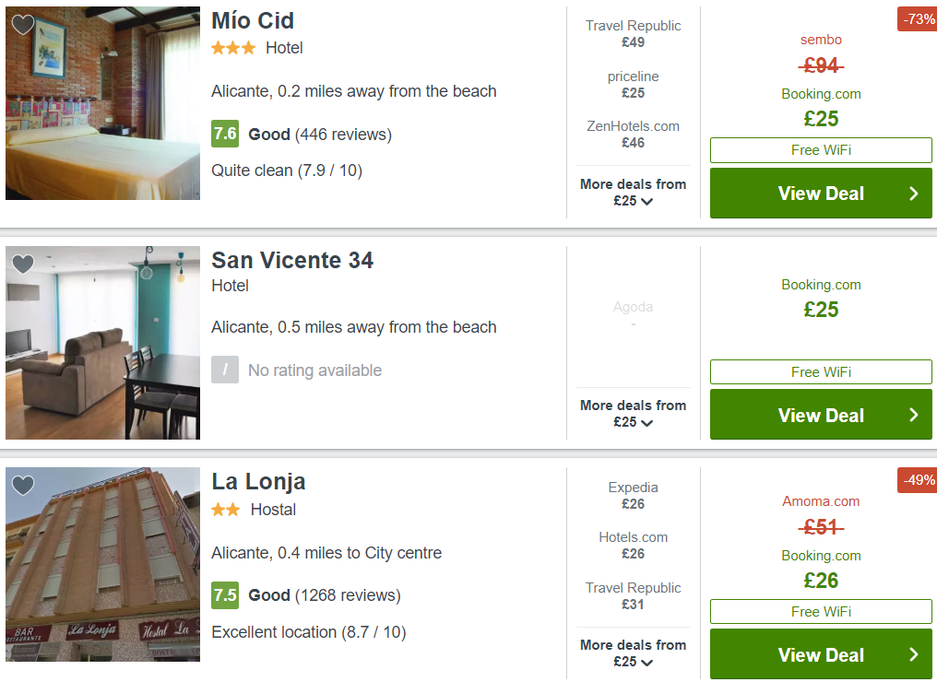Select Travel Republic £49 offer for Mío Cid
Viewport: 937px width, 682px height.
coord(633,33)
